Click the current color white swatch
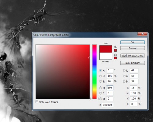153x122 pixels. coord(106,56)
